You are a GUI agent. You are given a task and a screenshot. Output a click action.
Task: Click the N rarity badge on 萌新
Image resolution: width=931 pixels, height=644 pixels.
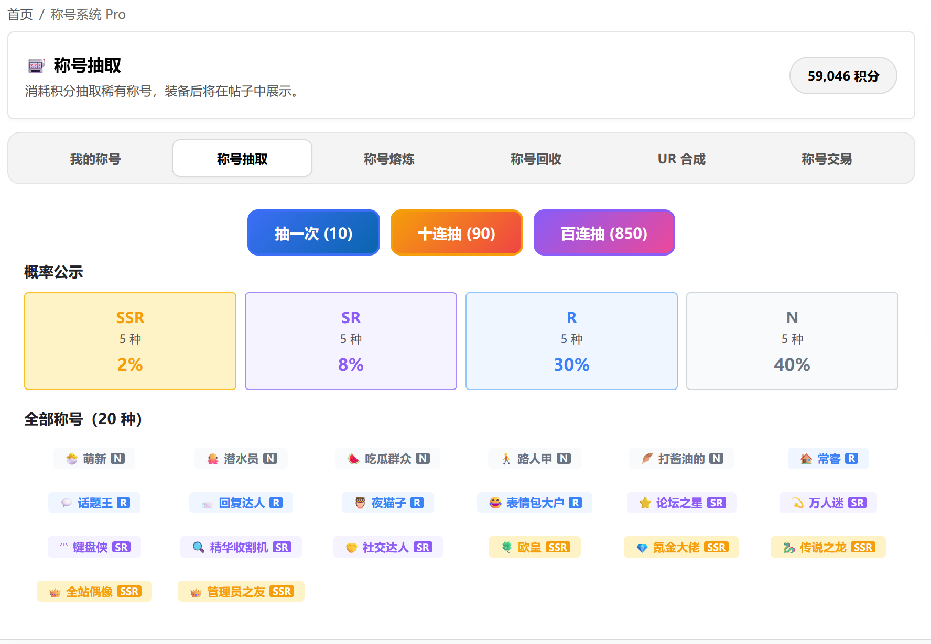tap(118, 459)
